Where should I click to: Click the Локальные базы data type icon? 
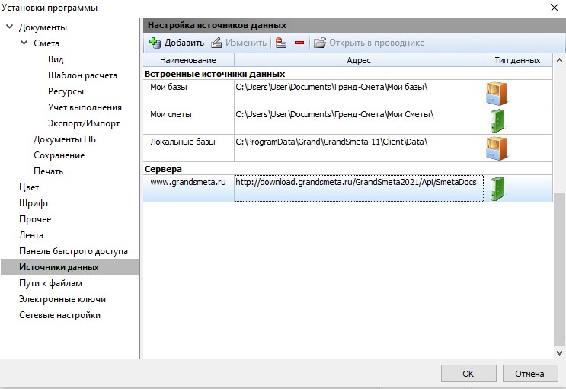click(x=496, y=148)
